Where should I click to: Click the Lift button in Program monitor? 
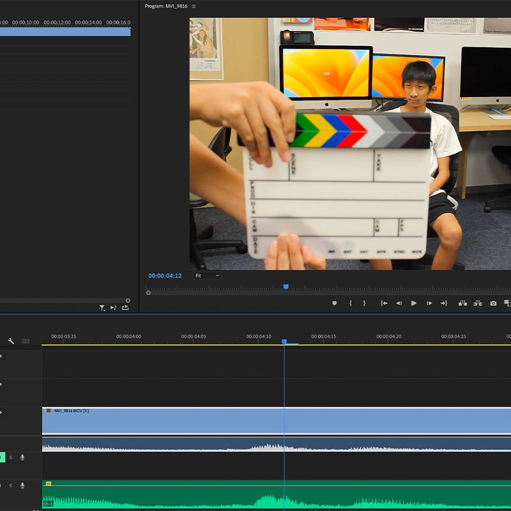(462, 303)
